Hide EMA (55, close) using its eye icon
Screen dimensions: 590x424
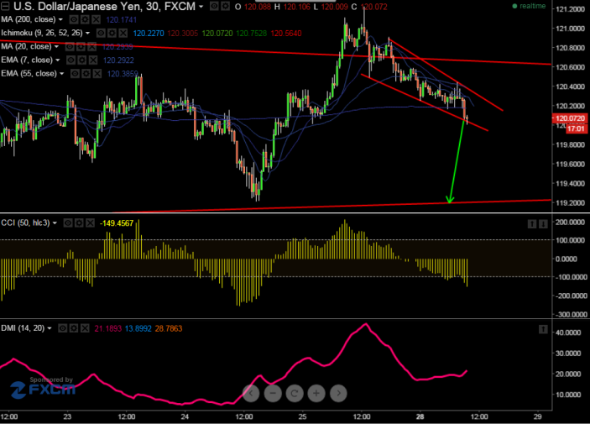tap(75, 74)
